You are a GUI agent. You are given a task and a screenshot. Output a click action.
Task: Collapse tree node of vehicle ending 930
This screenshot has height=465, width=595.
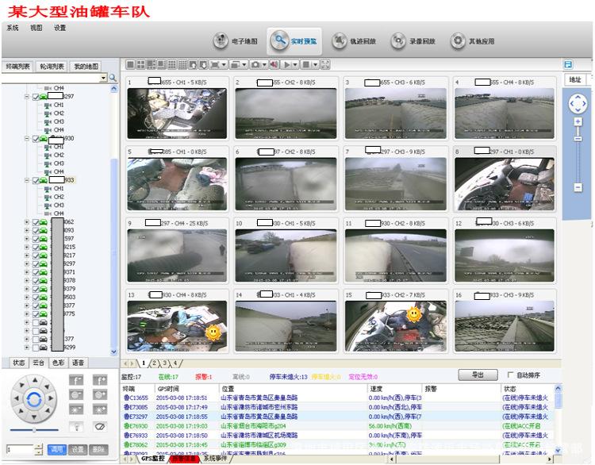pos(27,139)
